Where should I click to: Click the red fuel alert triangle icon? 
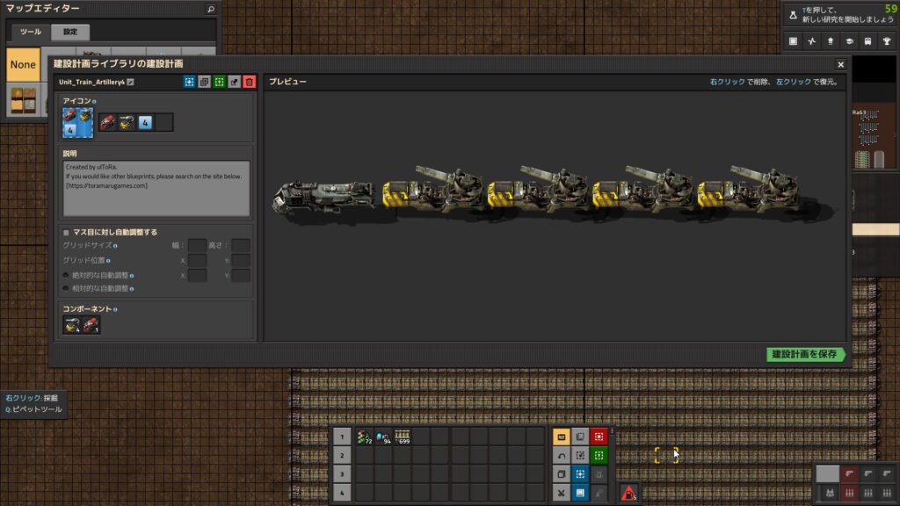pos(628,493)
